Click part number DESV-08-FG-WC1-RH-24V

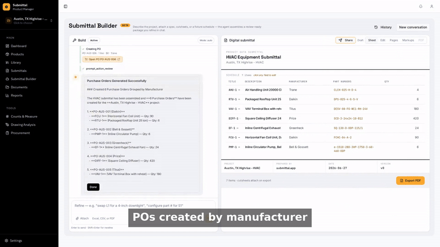pyautogui.click(x=350, y=109)
